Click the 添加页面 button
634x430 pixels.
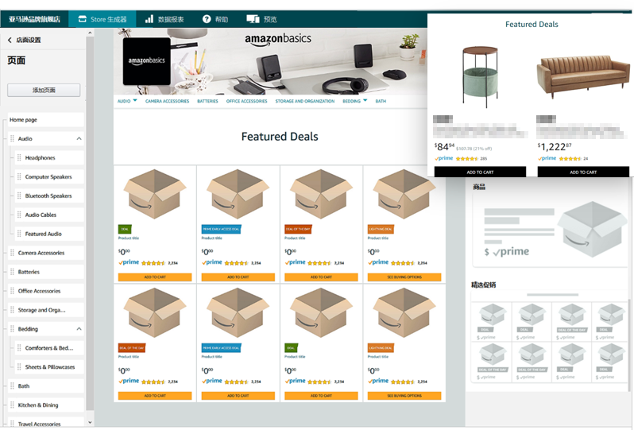pos(44,90)
